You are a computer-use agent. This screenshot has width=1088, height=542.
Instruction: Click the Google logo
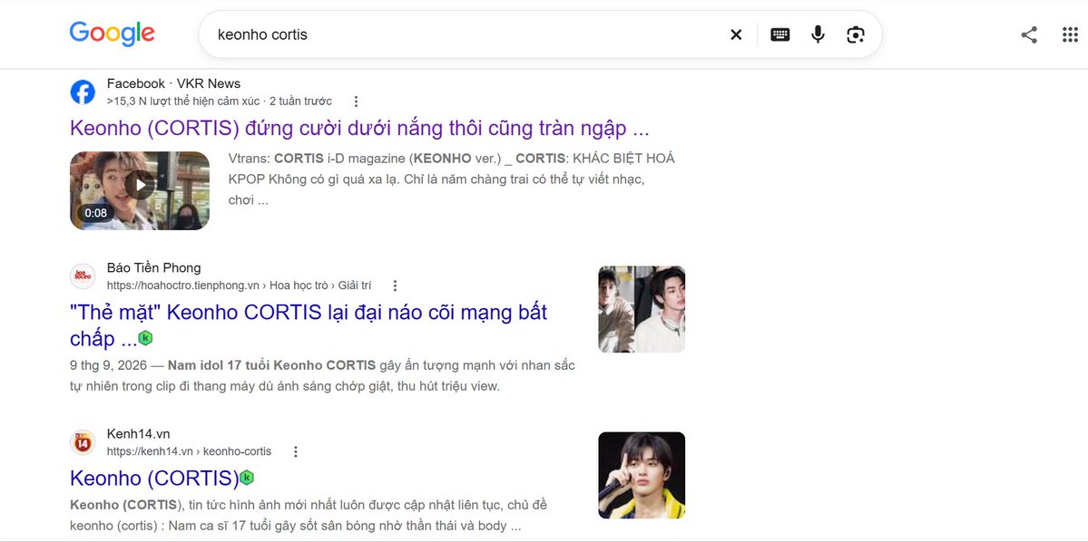click(112, 34)
